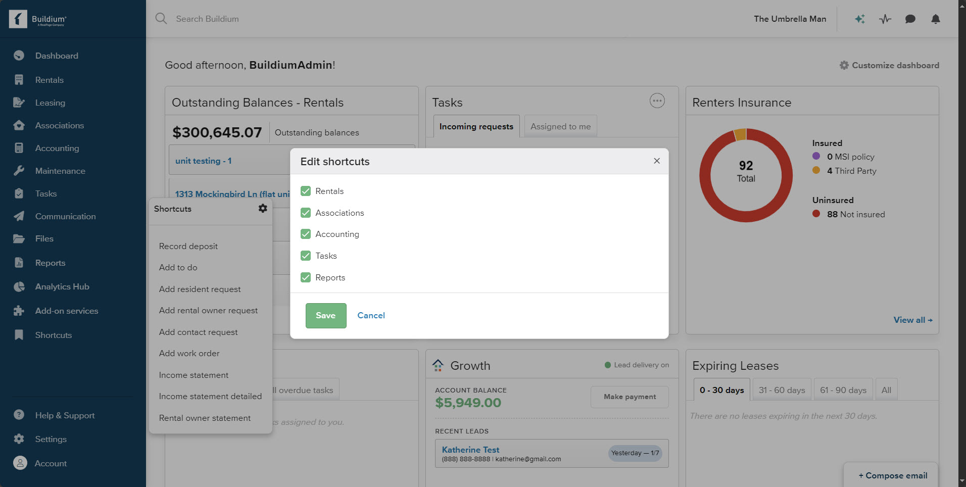Switch to Assigned to me tab
The image size is (966, 487).
[x=560, y=126]
